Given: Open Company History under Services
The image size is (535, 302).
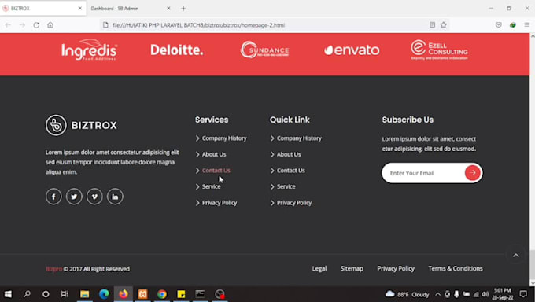Looking at the screenshot, I should tap(224, 138).
